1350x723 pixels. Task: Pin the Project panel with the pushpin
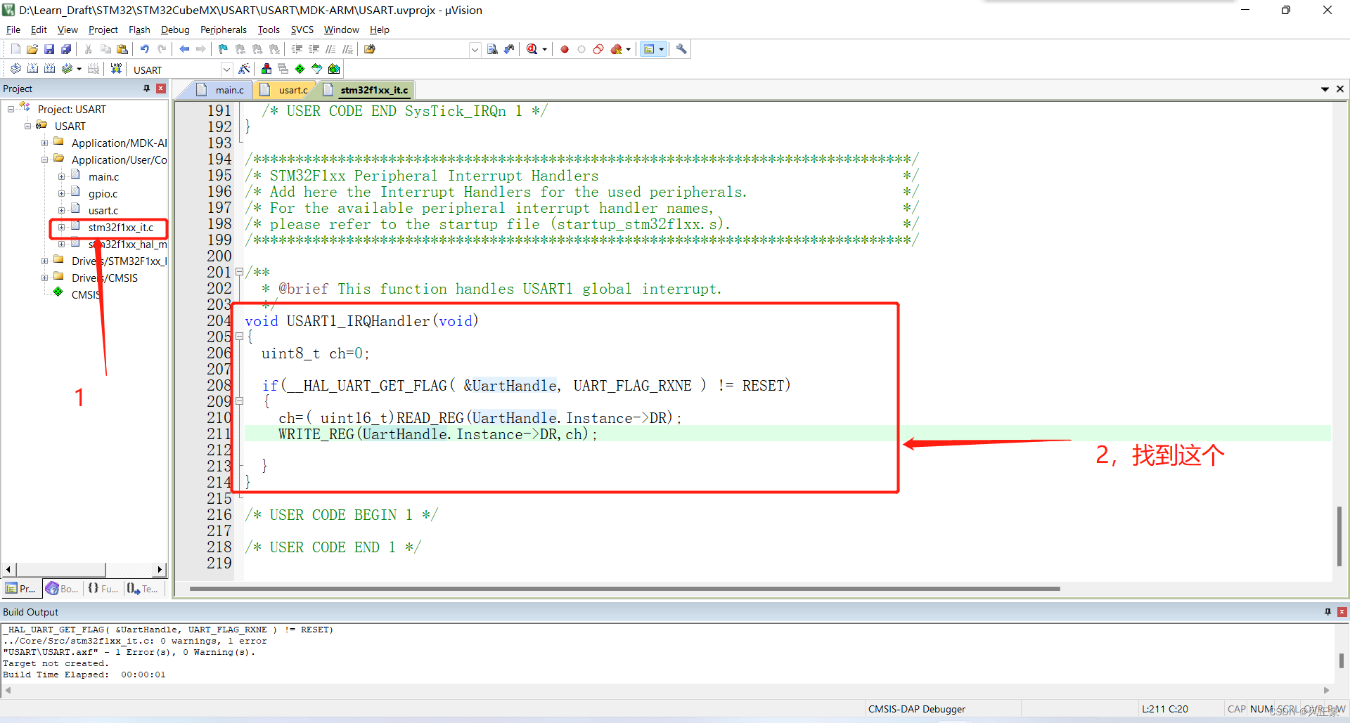pos(146,89)
